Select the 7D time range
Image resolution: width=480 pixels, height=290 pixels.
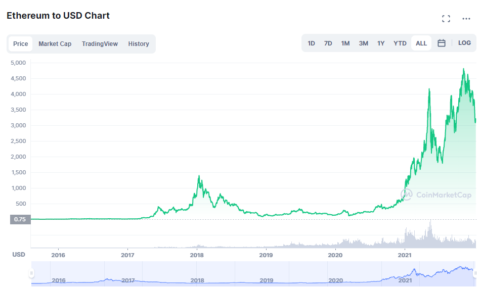pos(328,43)
